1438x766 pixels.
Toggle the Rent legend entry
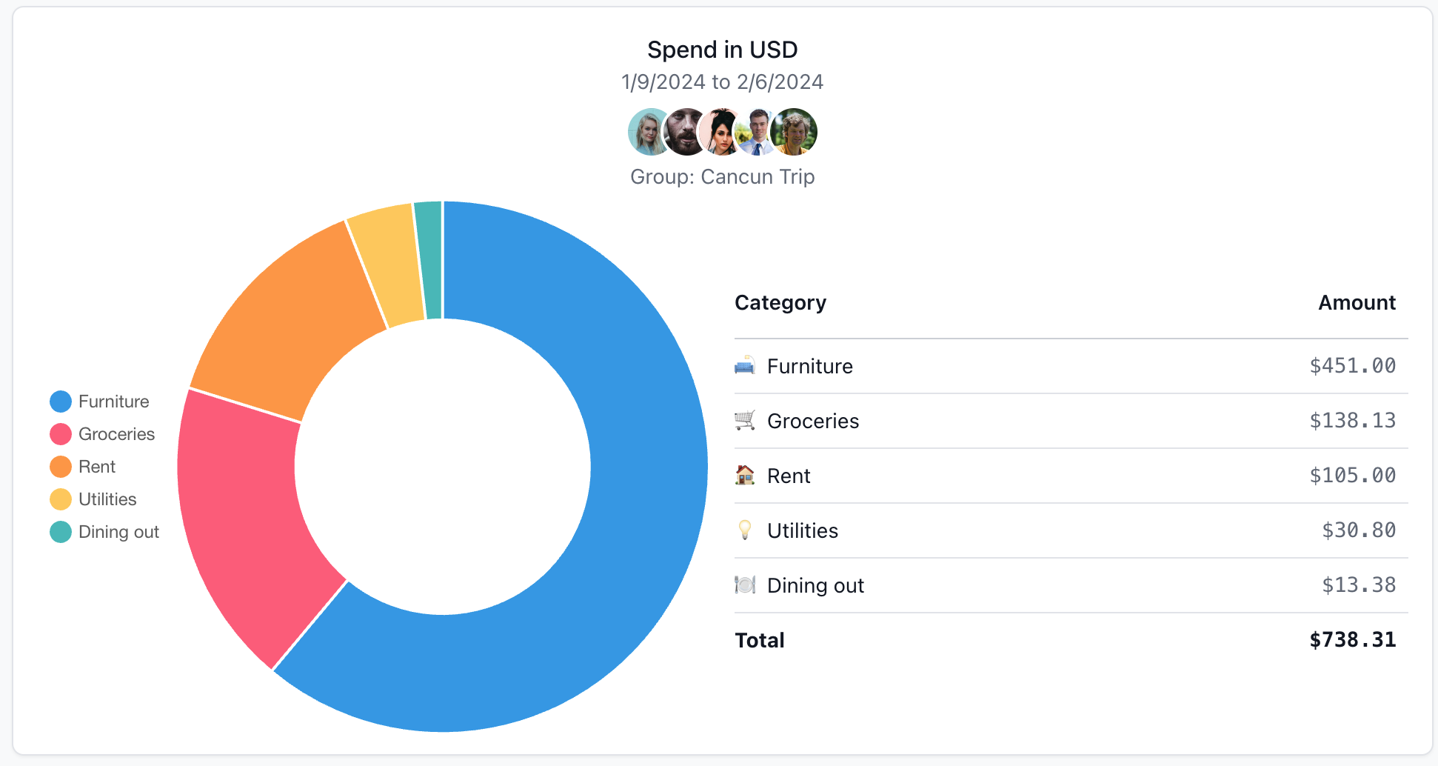tap(97, 466)
